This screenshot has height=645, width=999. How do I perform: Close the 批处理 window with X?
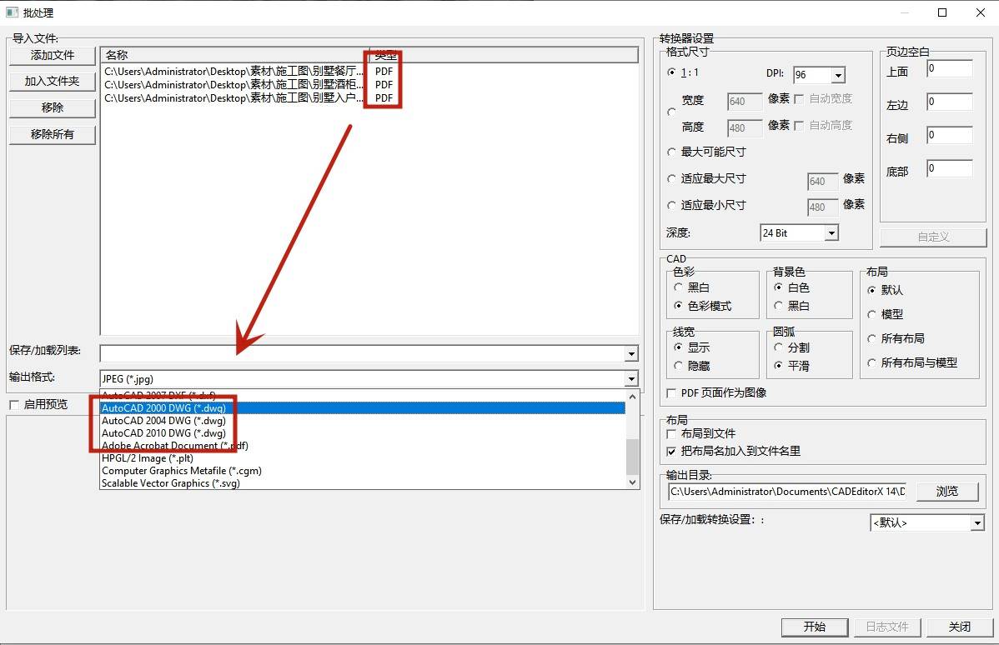tap(981, 12)
